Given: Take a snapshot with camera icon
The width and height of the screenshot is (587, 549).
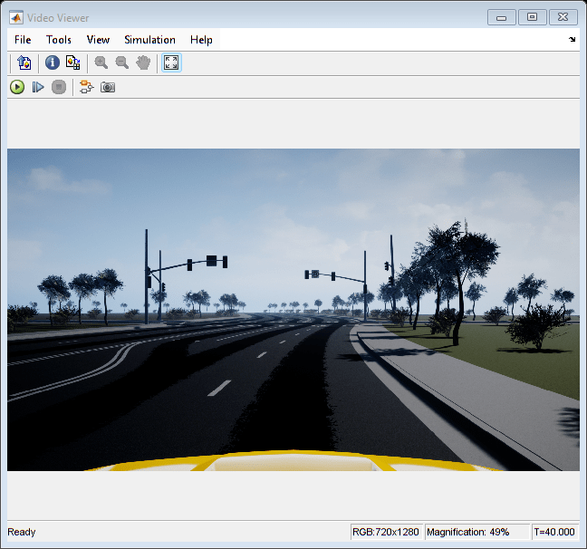Looking at the screenshot, I should [x=108, y=87].
